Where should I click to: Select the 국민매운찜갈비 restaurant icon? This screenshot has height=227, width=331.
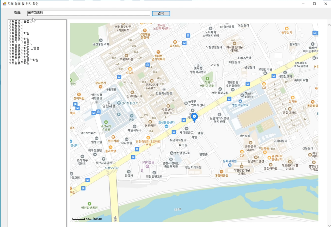tap(145, 30)
